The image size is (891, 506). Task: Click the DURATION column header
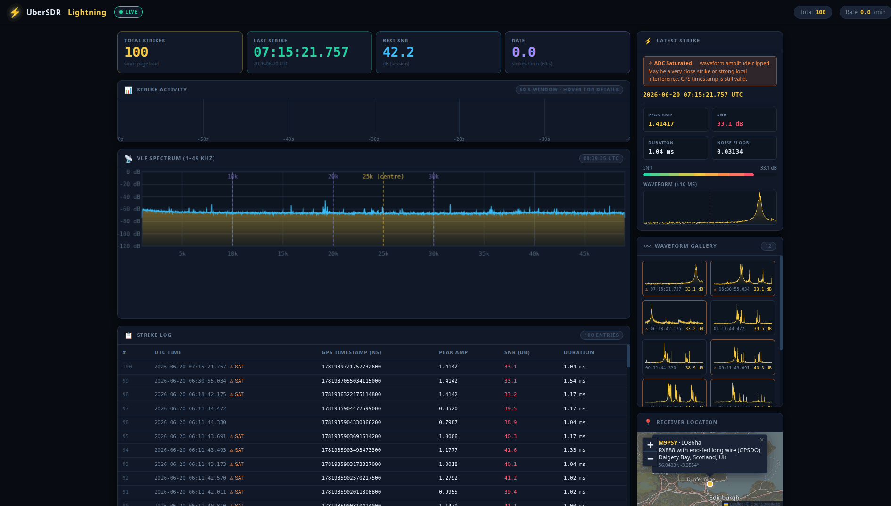[578, 352]
